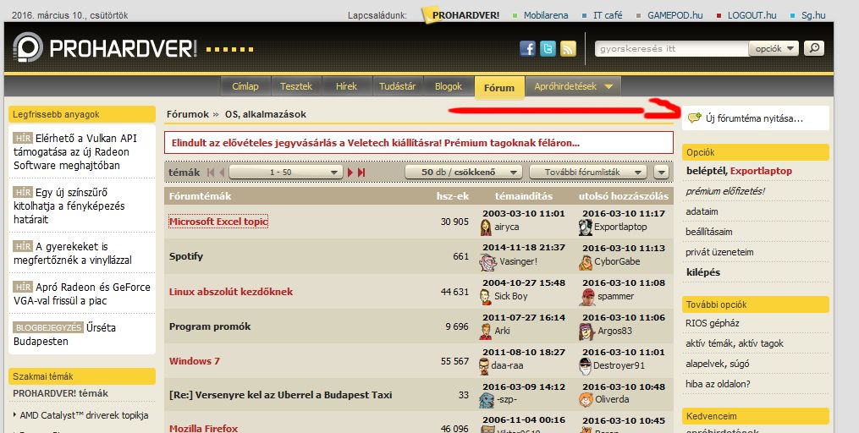Viewport: 859px width, 433px height.
Task: Click Sick Boy's avatar icon
Action: pos(486,297)
